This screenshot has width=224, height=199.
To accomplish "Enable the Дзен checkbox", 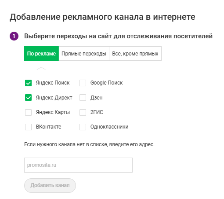I will 83,98.
